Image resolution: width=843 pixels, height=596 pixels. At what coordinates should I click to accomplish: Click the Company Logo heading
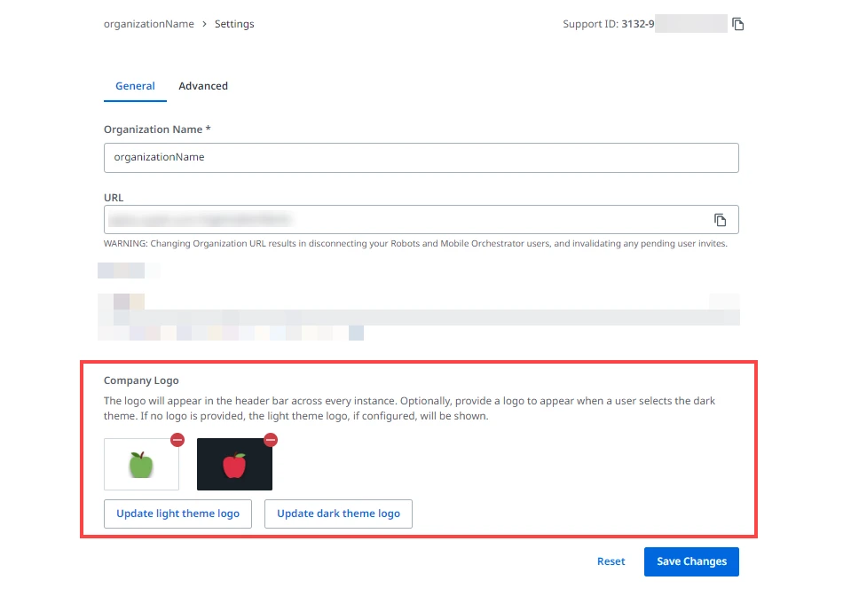coord(141,380)
